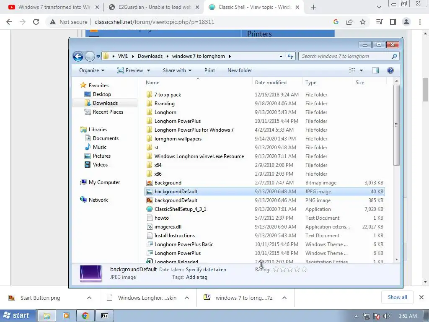Go back in Explorer with the blue arrow
Viewport: 429px width, 322px height.
78,57
